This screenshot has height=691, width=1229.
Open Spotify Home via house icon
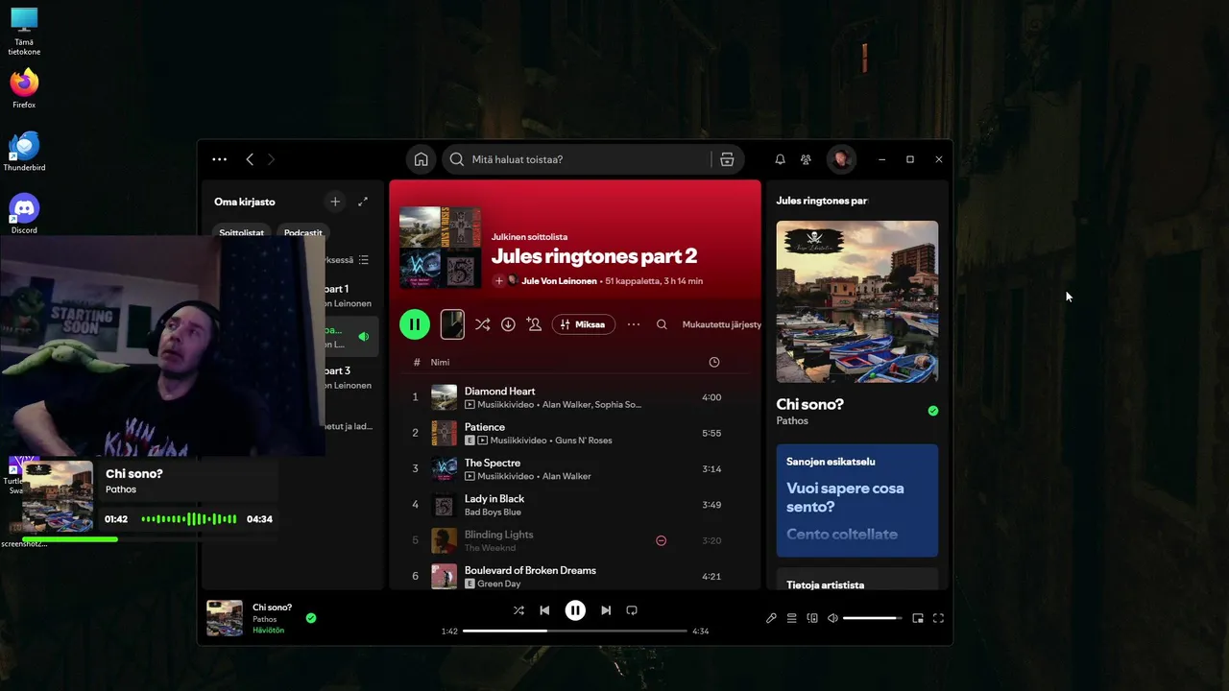point(421,159)
